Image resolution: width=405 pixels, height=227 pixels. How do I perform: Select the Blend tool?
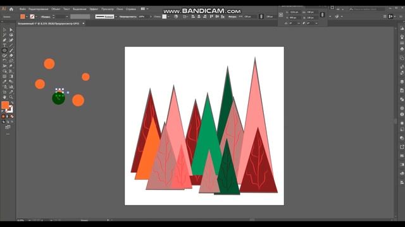(x=11, y=81)
